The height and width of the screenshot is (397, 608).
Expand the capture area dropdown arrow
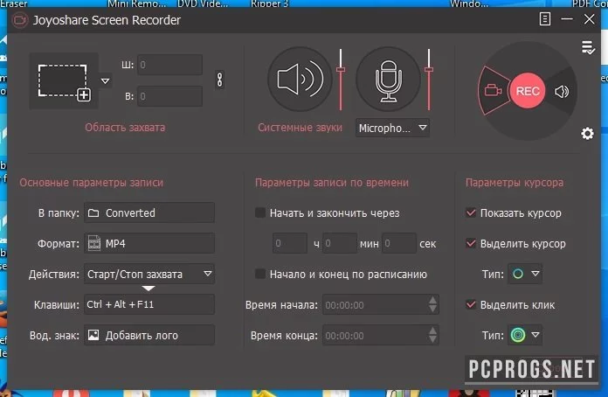105,81
